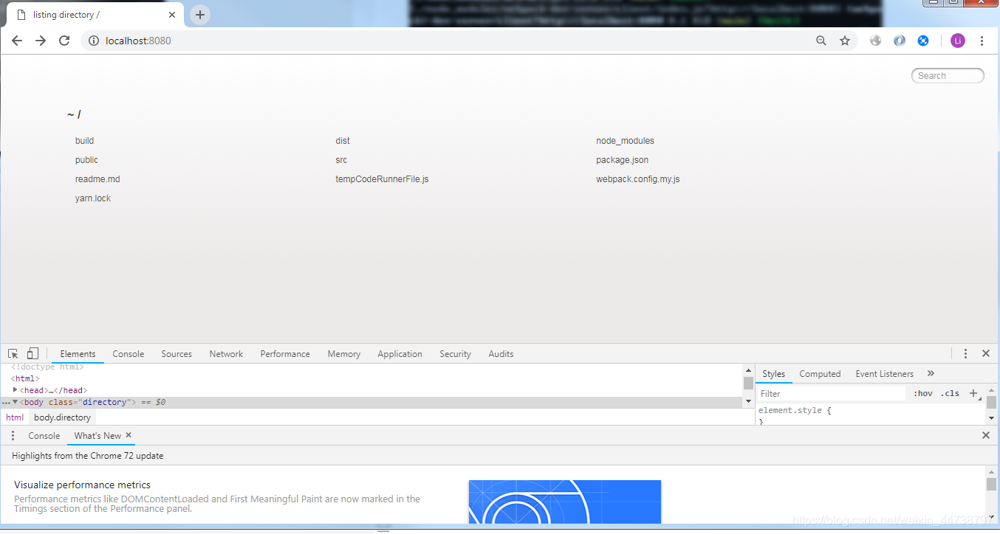Open the yarn.lock file link

[x=93, y=198]
